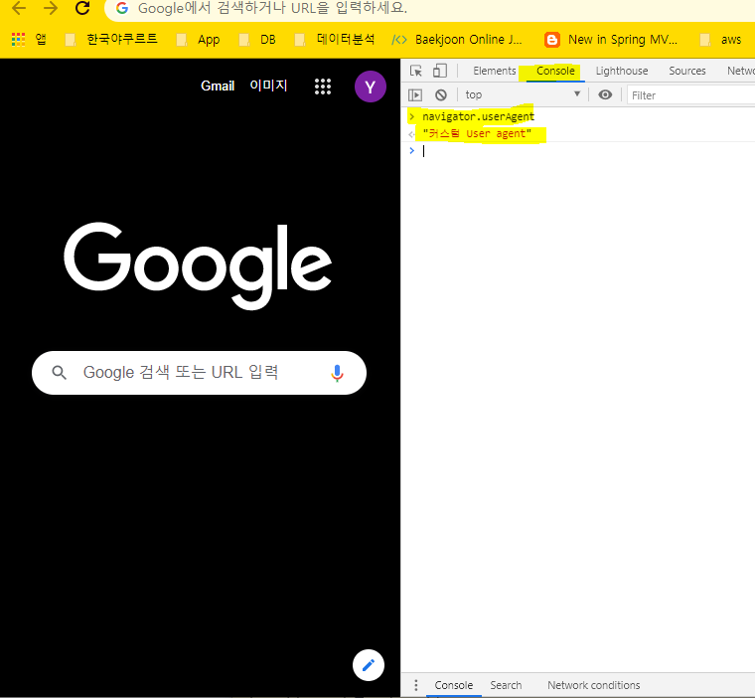Toggle the device toolbar icon
The height and width of the screenshot is (698, 755).
pos(440,71)
